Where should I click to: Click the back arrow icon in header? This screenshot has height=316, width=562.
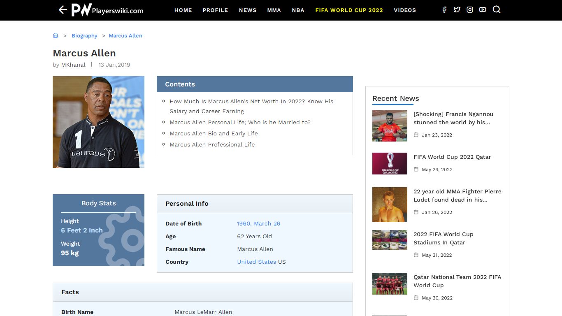coord(63,10)
